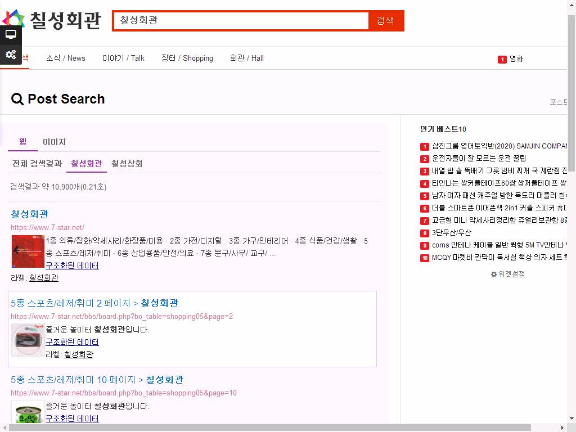Image resolution: width=576 pixels, height=432 pixels.
Task: Go to 장터 / Shopping menu
Action: point(187,58)
